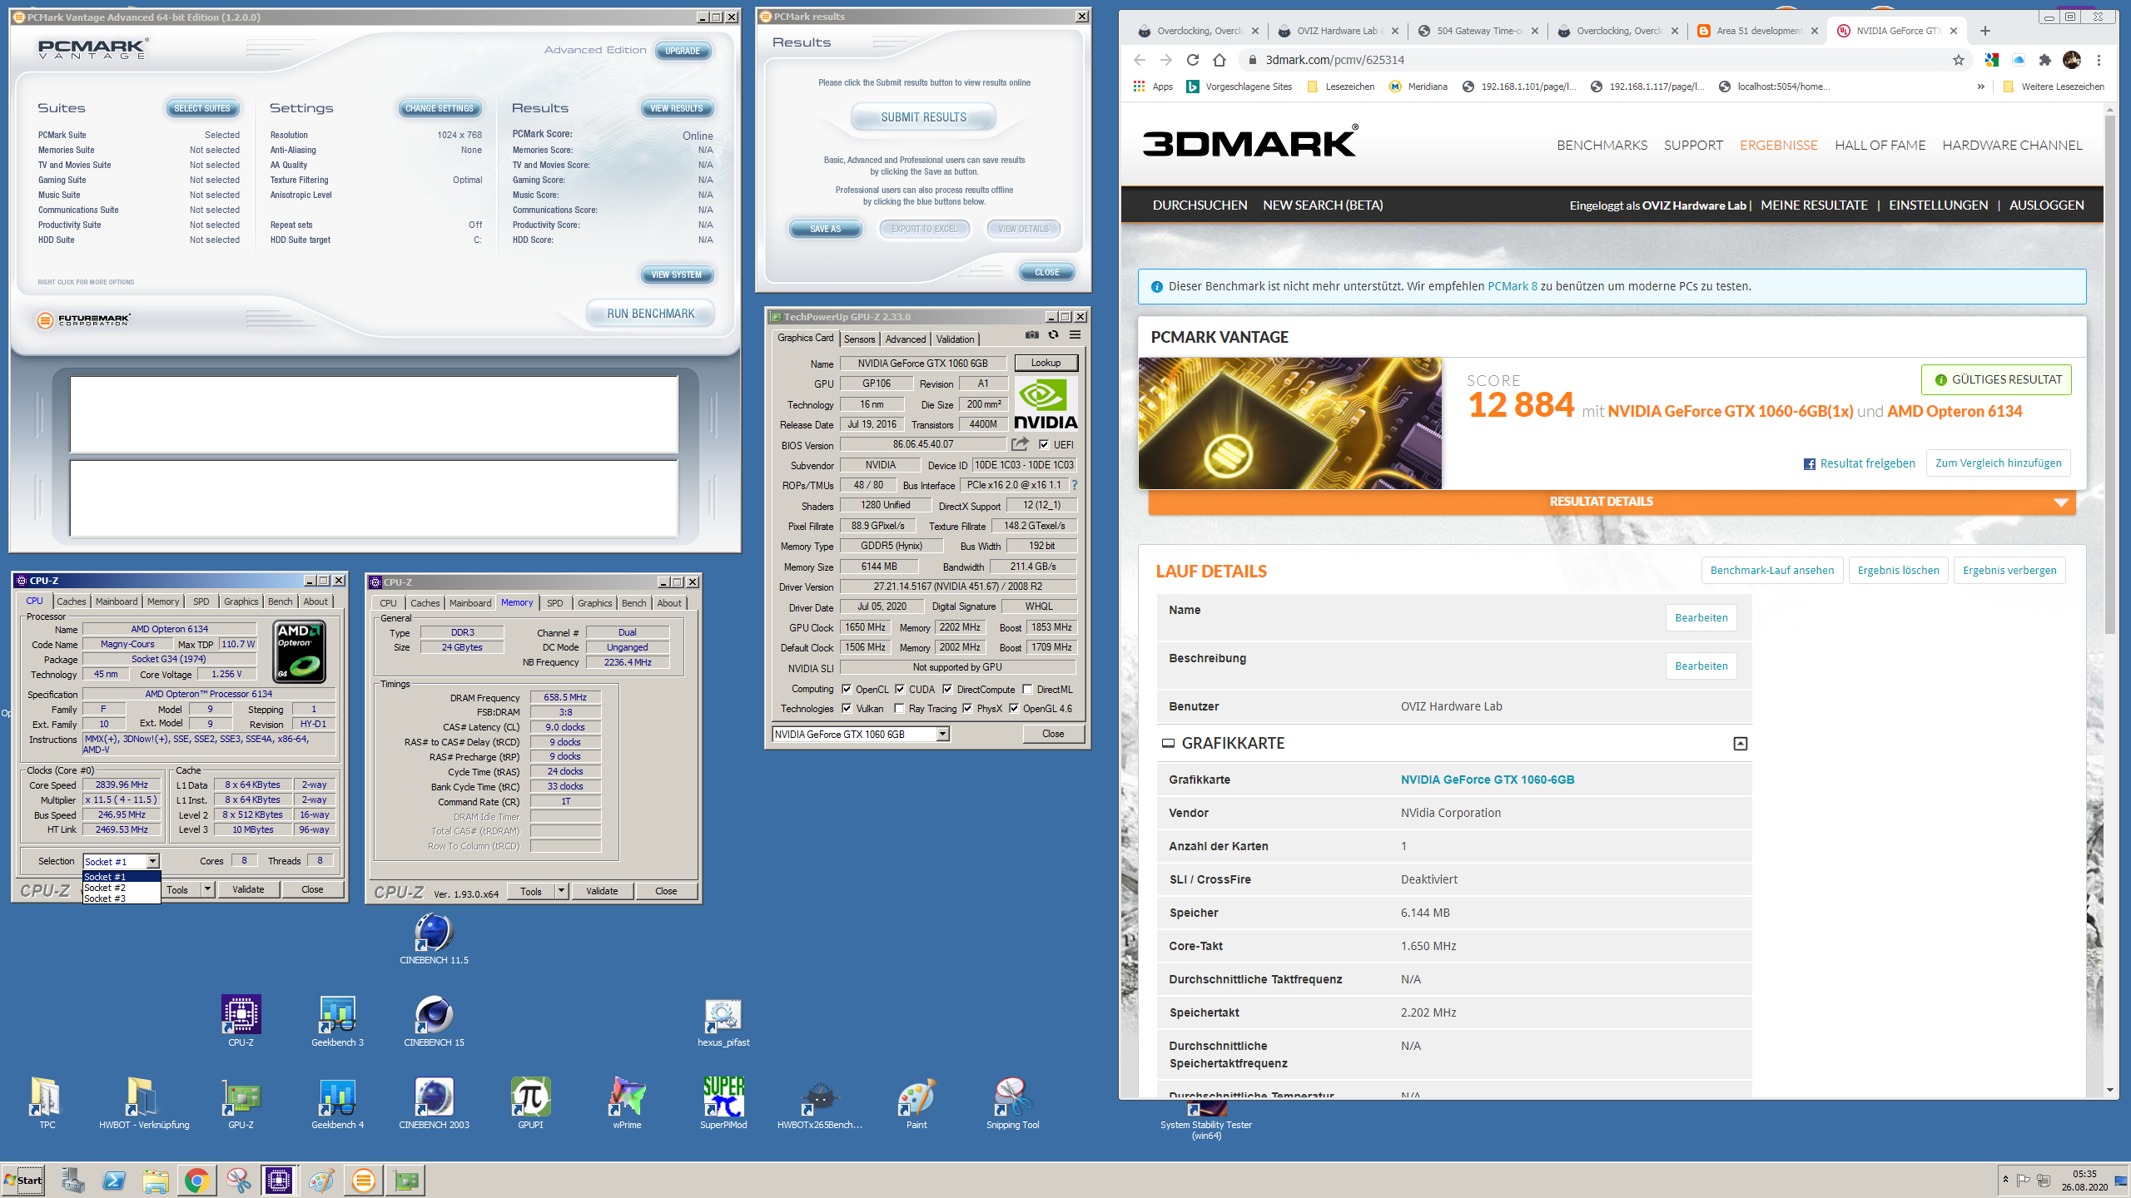Open the GPU selection dropdown in GPU-Z
Image resolution: width=2131 pixels, height=1198 pixels.
tap(943, 734)
